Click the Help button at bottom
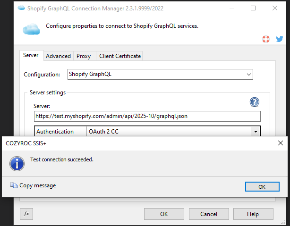290x226 pixels. (x=253, y=214)
